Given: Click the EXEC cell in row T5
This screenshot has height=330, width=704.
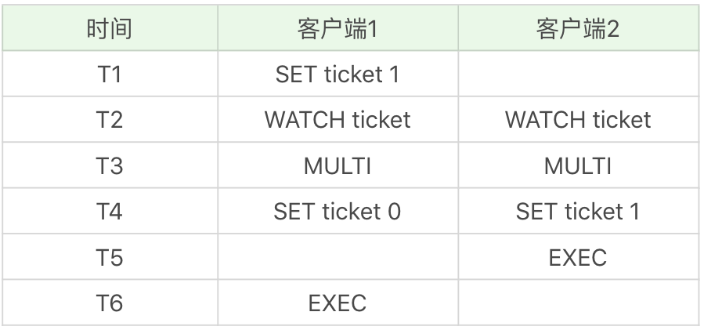Looking at the screenshot, I should [578, 257].
